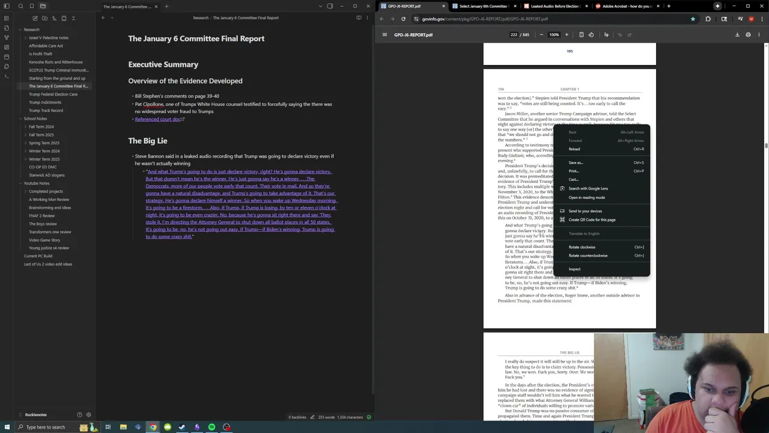Reload the Chrome page

[403, 19]
